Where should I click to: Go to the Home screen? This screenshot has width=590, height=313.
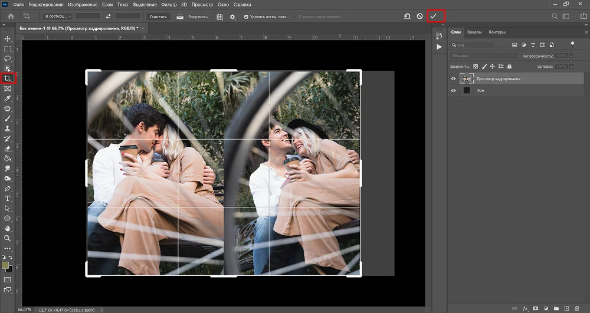coord(11,17)
